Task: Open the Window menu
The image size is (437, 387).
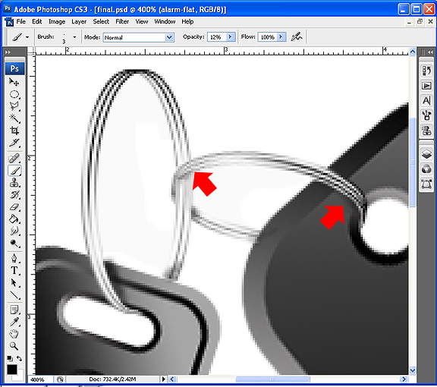Action: [x=165, y=21]
